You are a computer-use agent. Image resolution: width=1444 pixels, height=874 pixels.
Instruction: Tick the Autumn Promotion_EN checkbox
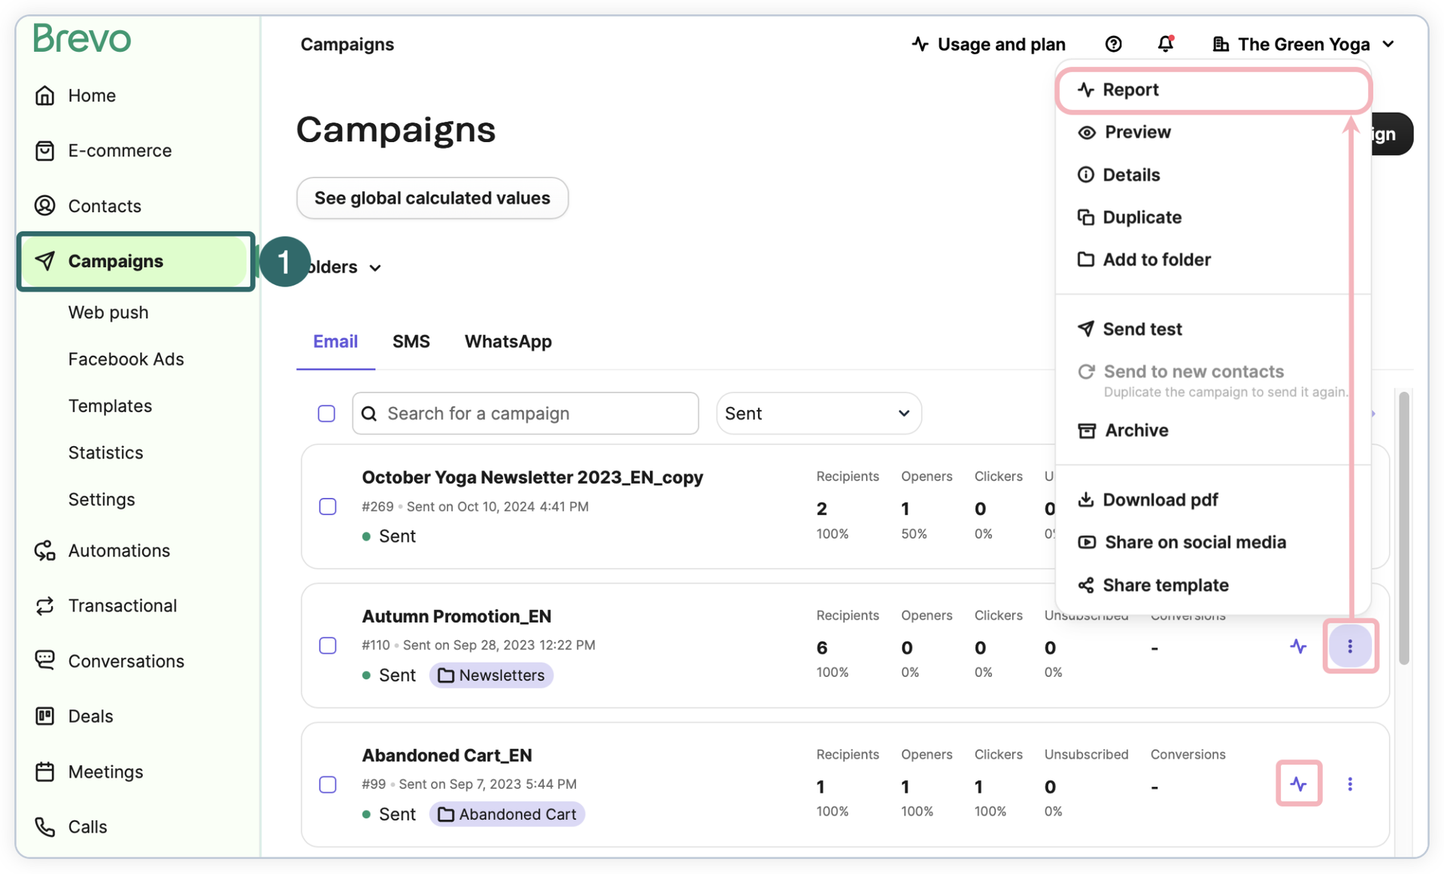328,645
